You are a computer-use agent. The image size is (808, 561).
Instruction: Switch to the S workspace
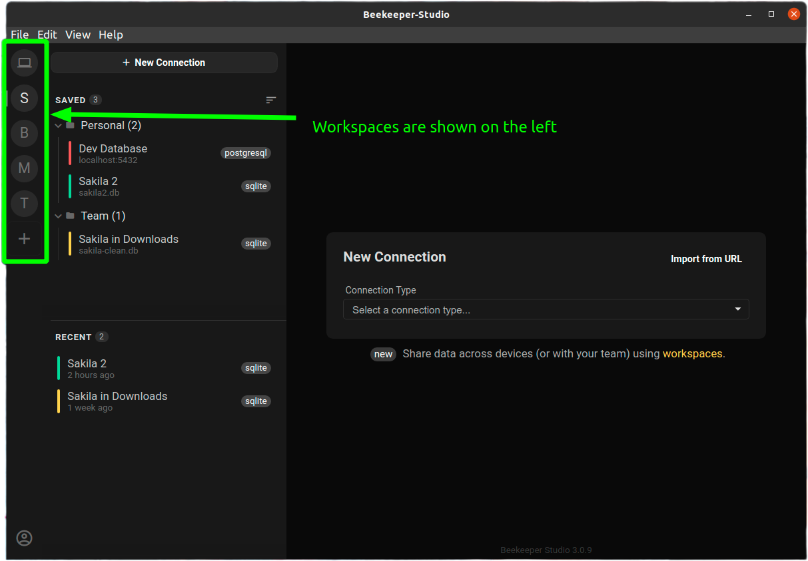[x=25, y=98]
